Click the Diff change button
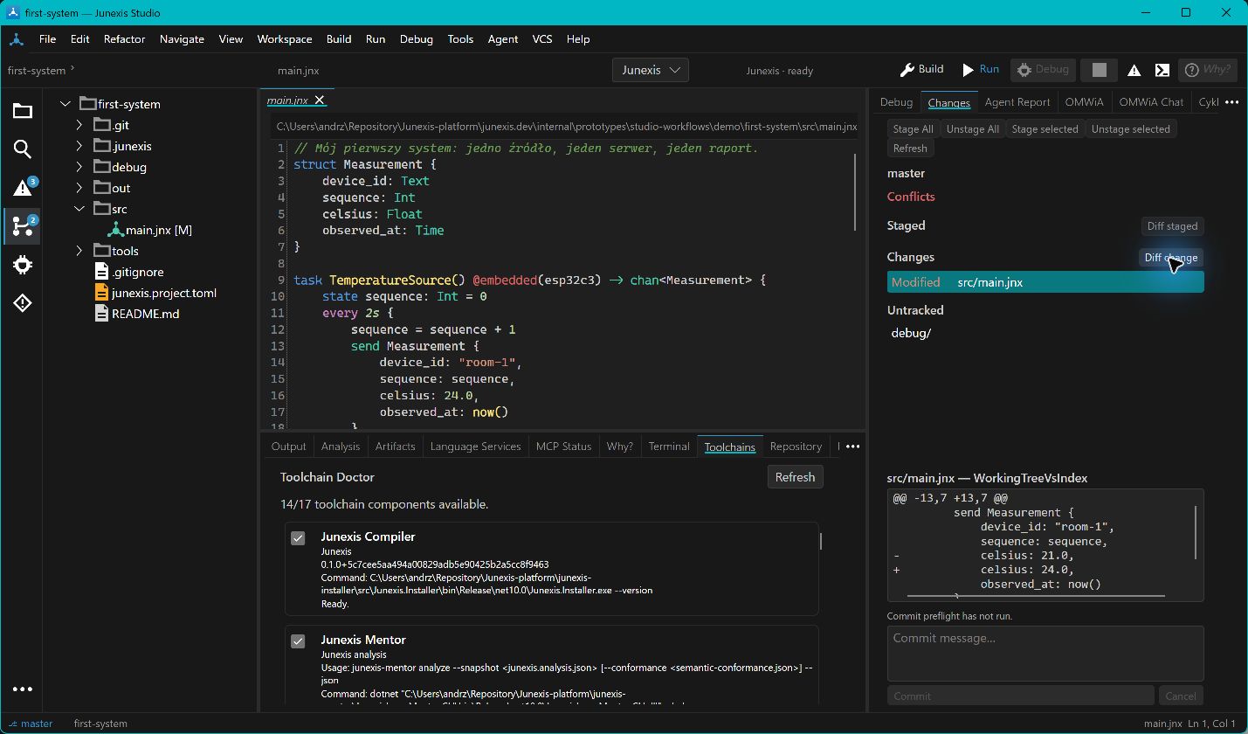The width and height of the screenshot is (1248, 734). pos(1172,258)
